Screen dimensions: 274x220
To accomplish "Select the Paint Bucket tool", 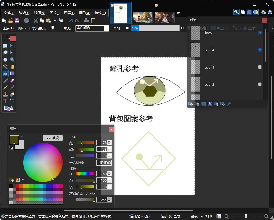I will point(5,74).
